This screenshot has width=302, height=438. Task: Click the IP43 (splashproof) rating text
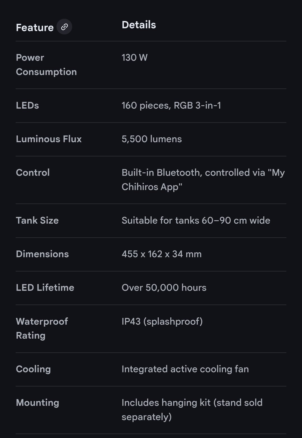point(162,322)
